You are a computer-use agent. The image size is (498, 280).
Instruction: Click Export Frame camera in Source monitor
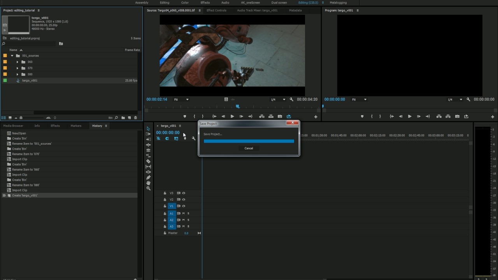point(280,116)
